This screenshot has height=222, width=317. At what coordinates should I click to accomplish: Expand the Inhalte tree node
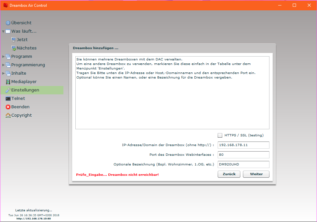pos(3,73)
